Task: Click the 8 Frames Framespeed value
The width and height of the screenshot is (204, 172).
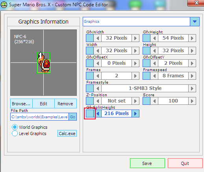Action: click(173, 76)
